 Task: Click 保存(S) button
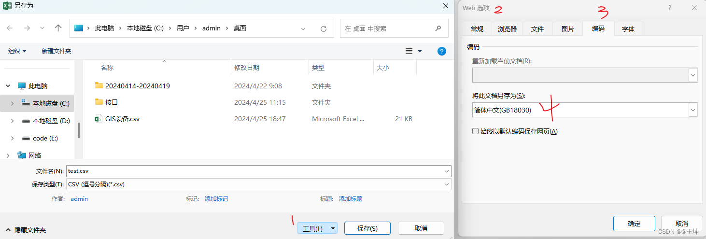pos(367,228)
